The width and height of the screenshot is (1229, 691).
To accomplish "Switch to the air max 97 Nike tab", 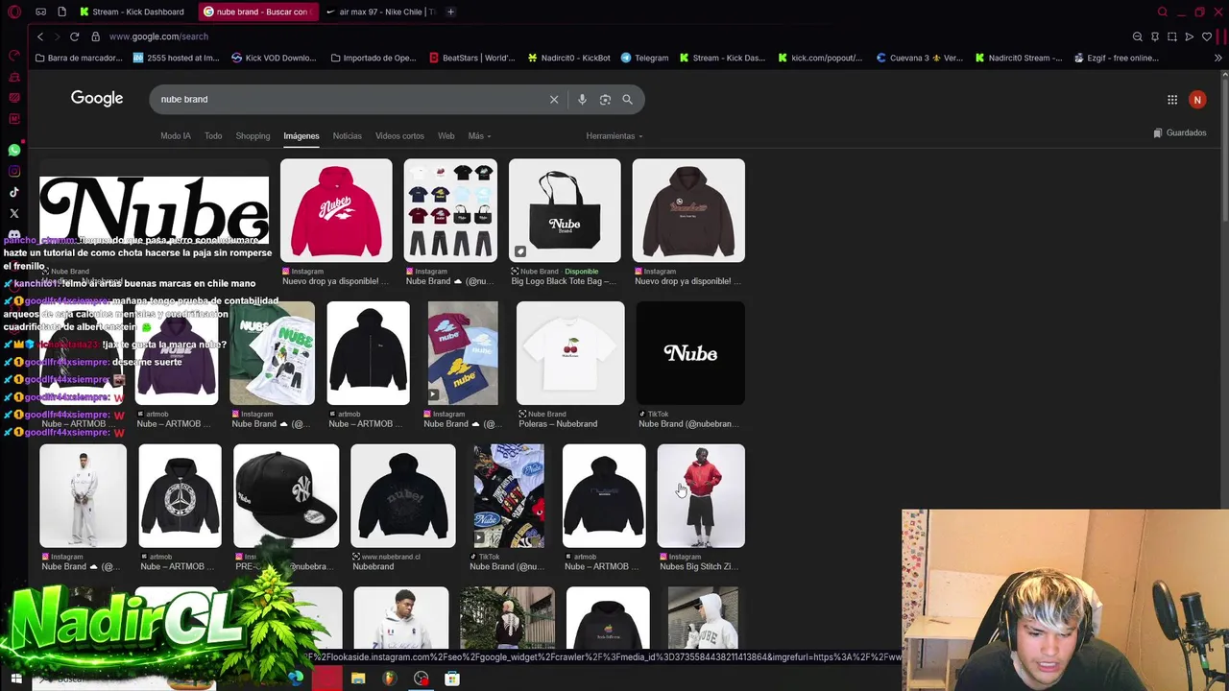I will click(381, 12).
